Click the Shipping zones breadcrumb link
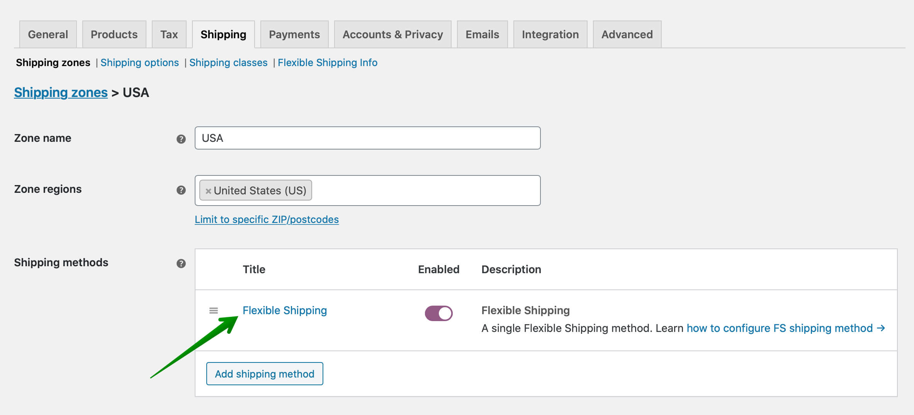This screenshot has width=914, height=415. pyautogui.click(x=61, y=92)
